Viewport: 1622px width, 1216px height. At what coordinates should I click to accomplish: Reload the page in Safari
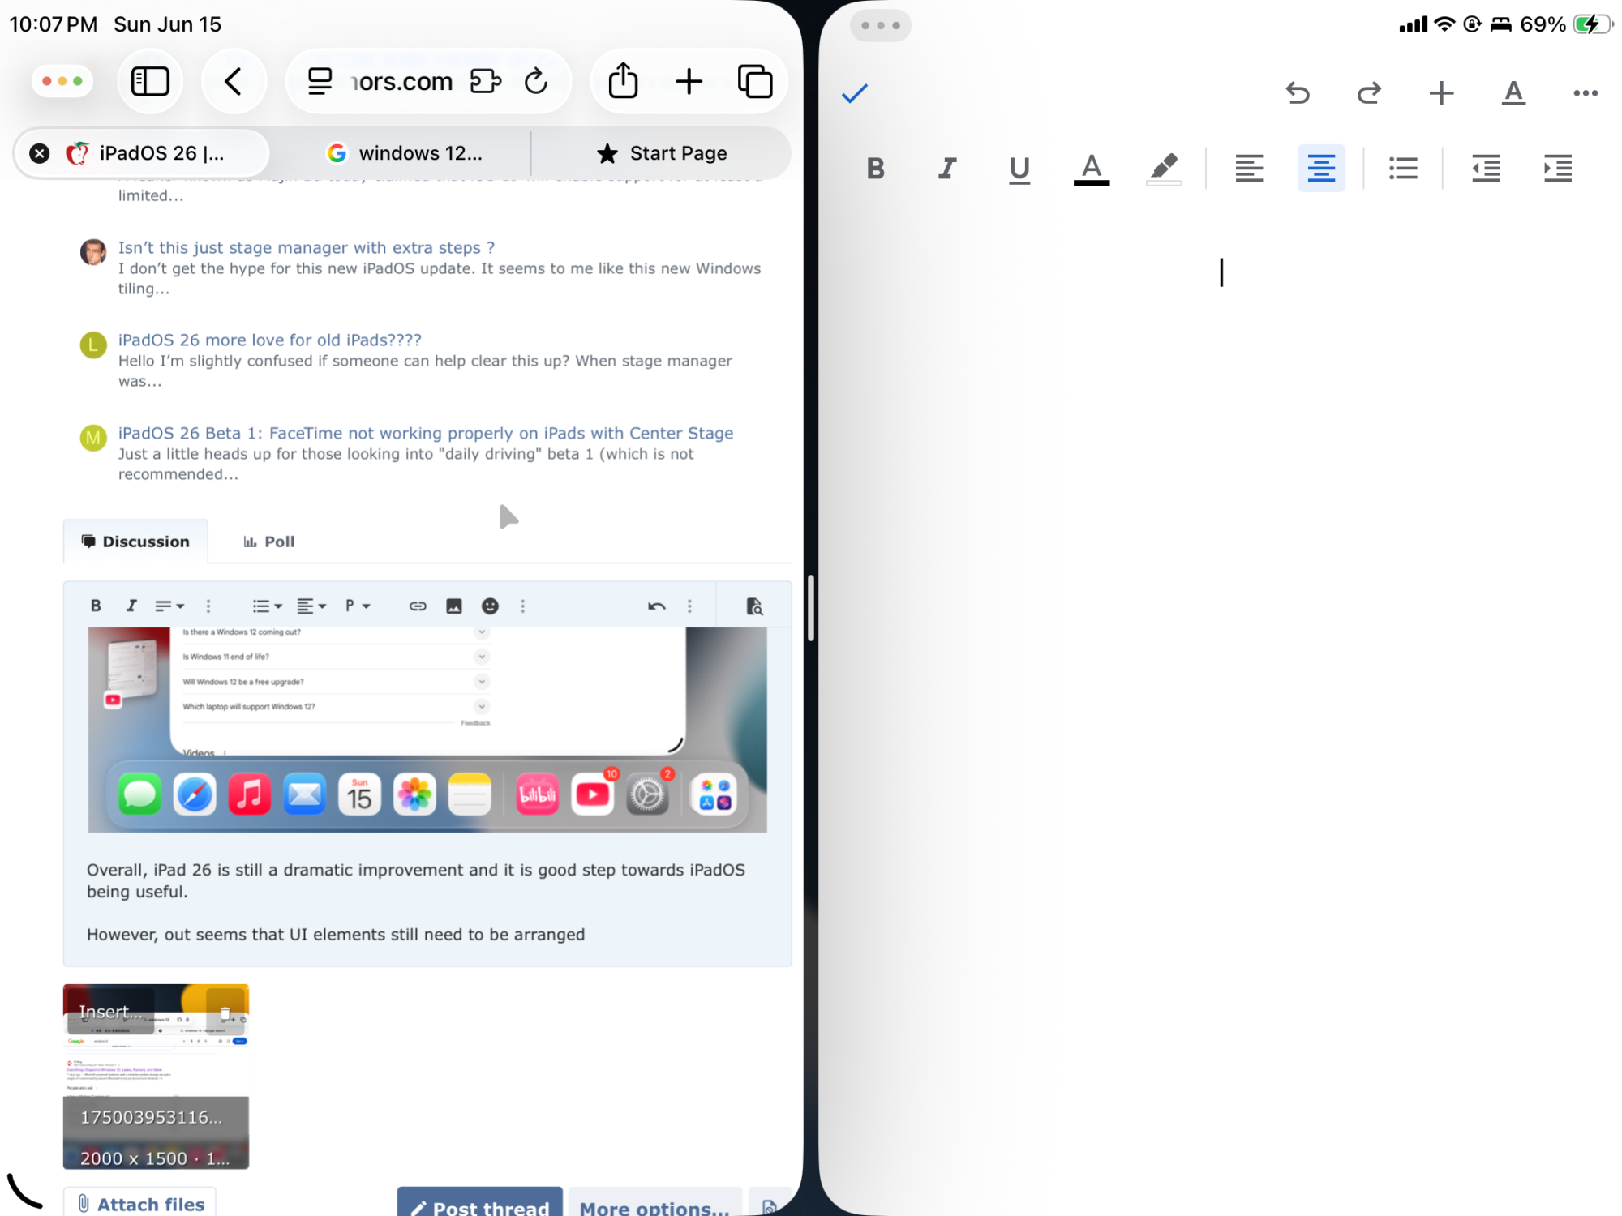pyautogui.click(x=536, y=81)
